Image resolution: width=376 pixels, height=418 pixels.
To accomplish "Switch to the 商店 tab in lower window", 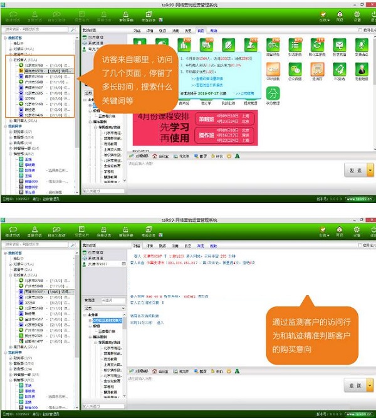I will (201, 246).
